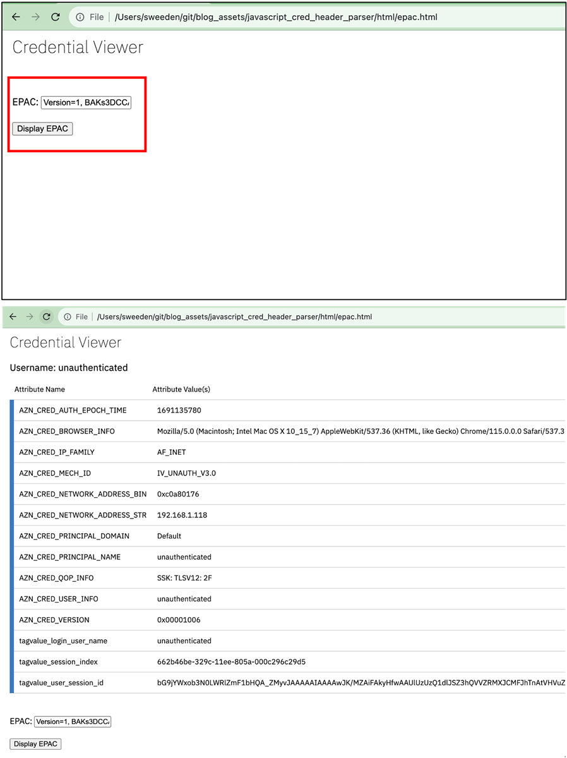Click the Credential Viewer heading in top page
This screenshot has width=567, height=758.
pyautogui.click(x=78, y=47)
